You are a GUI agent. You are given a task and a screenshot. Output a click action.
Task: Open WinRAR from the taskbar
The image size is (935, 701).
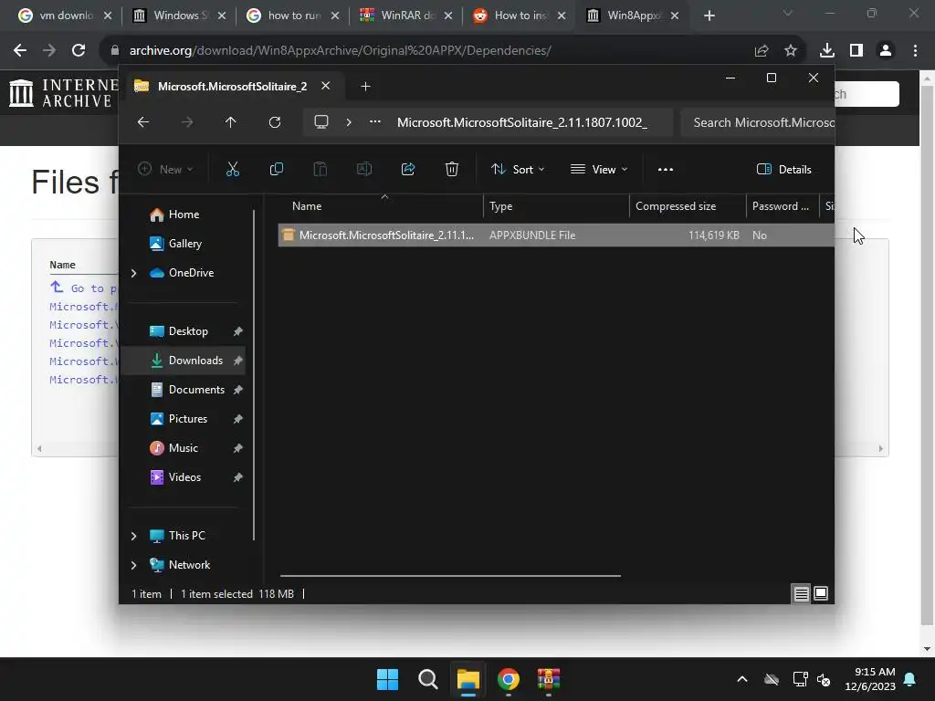point(548,679)
